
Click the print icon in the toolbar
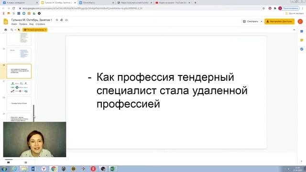[6, 30]
